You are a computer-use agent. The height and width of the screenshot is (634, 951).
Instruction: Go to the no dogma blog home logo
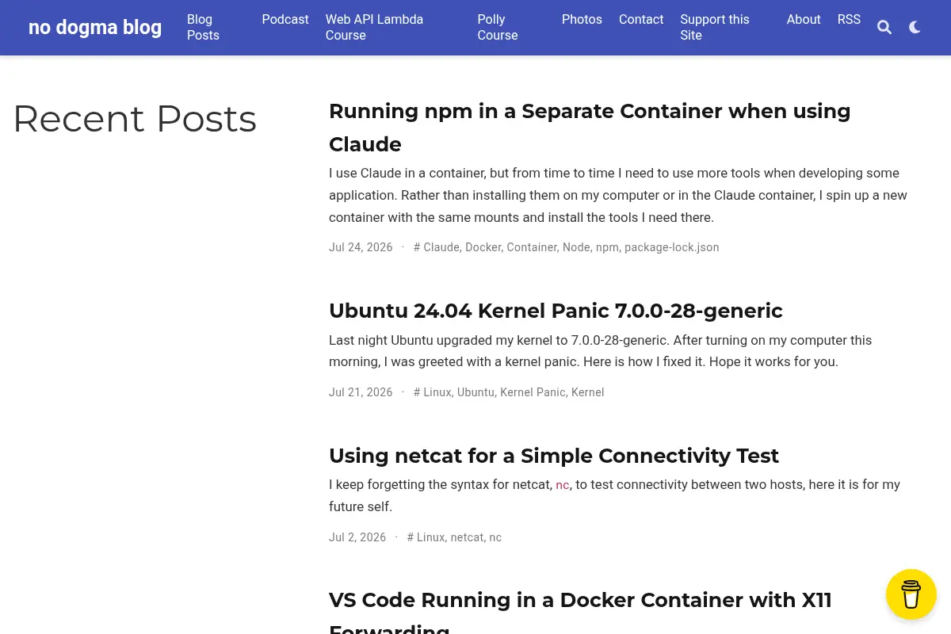(95, 27)
